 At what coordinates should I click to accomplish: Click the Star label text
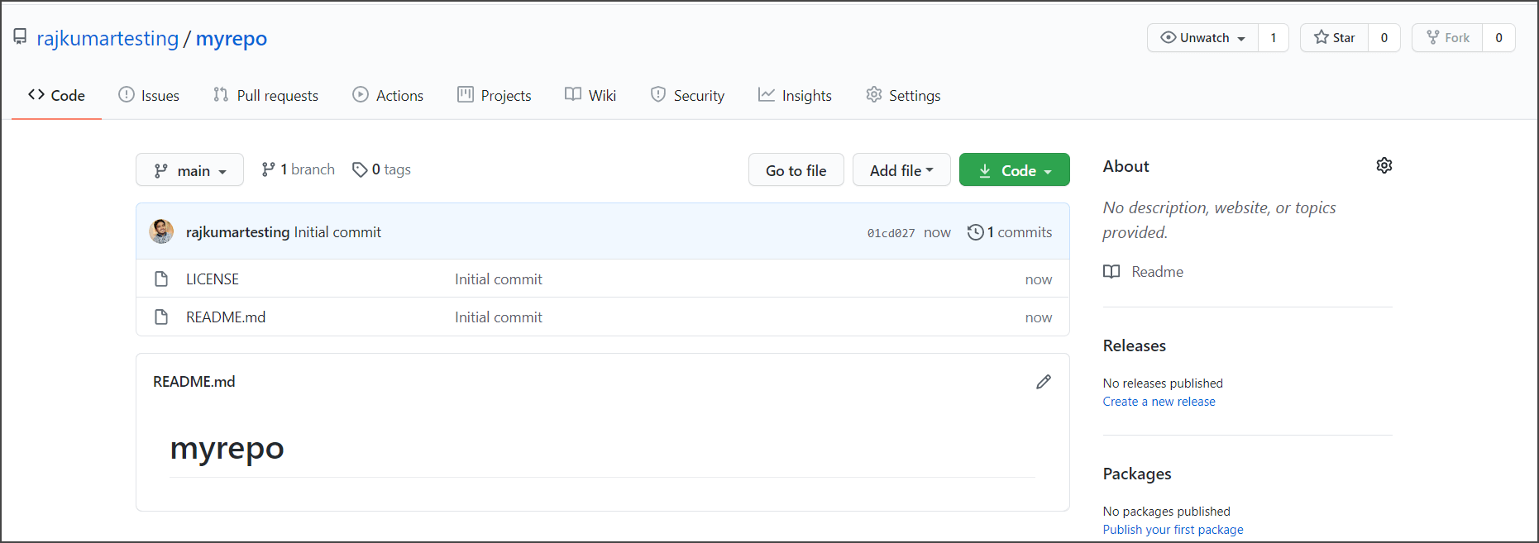pyautogui.click(x=1344, y=37)
